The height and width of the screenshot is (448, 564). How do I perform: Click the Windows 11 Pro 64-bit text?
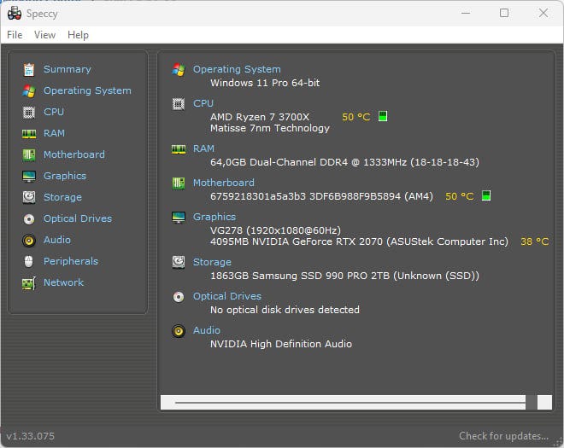[265, 83]
